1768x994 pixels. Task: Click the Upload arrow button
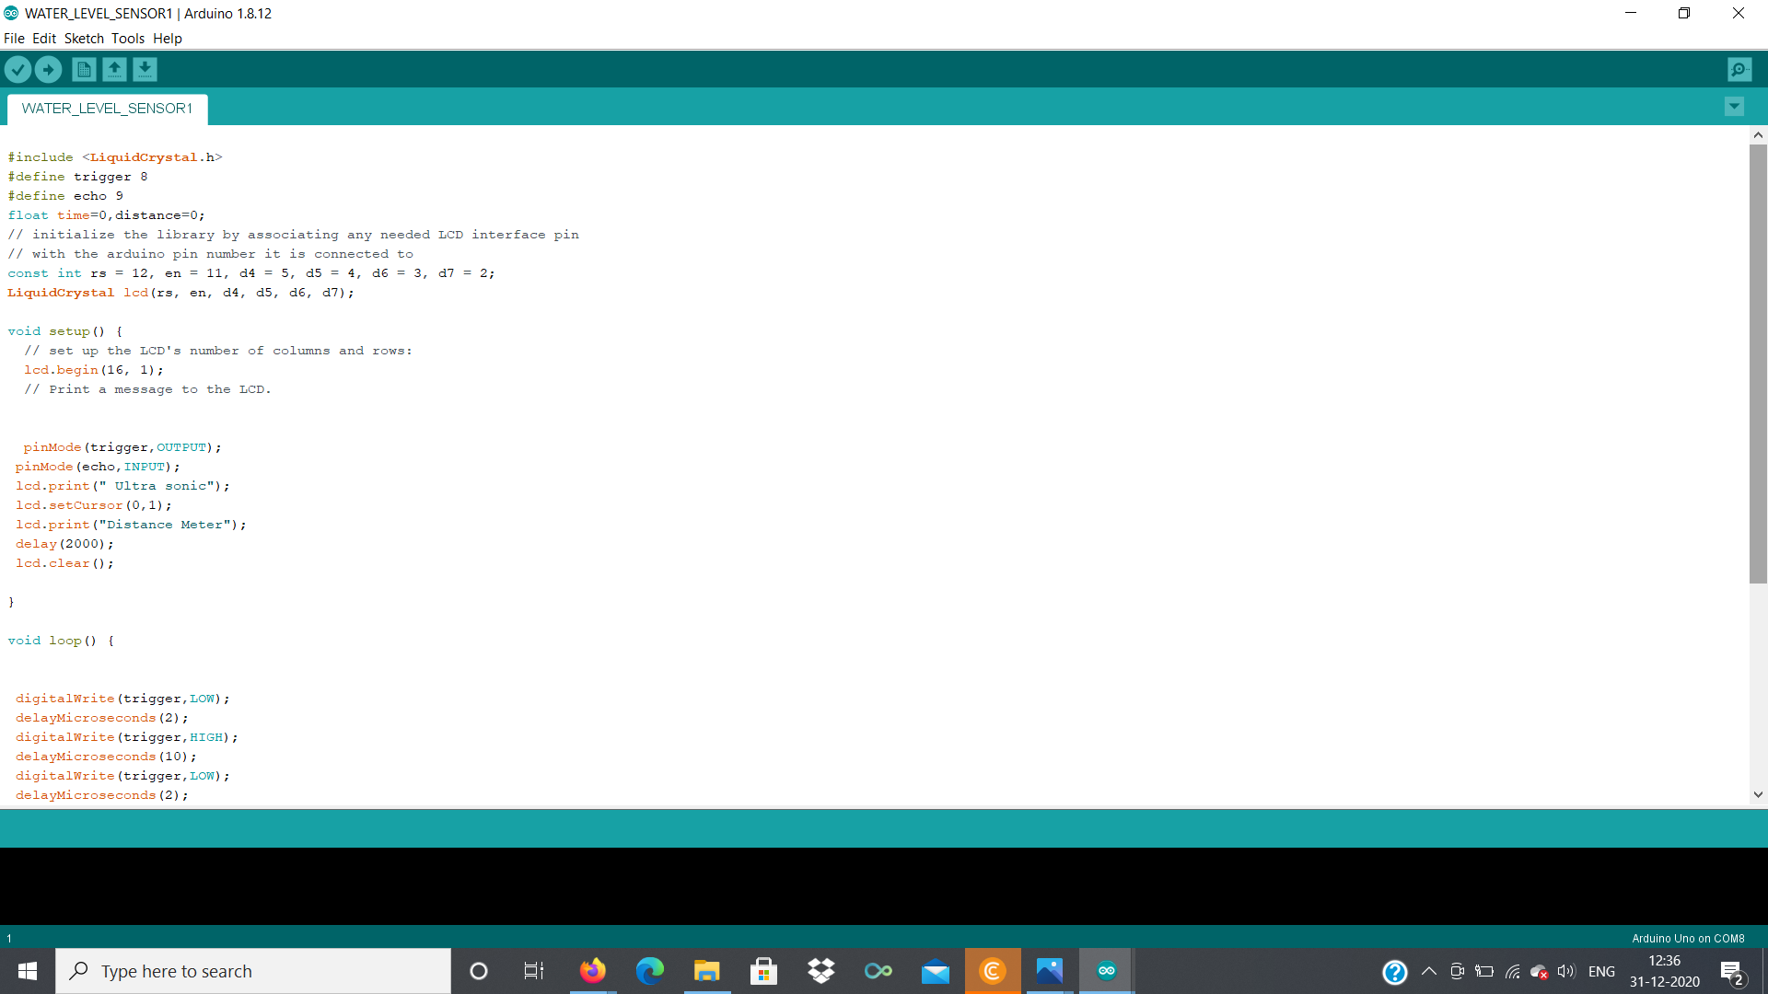click(x=48, y=69)
